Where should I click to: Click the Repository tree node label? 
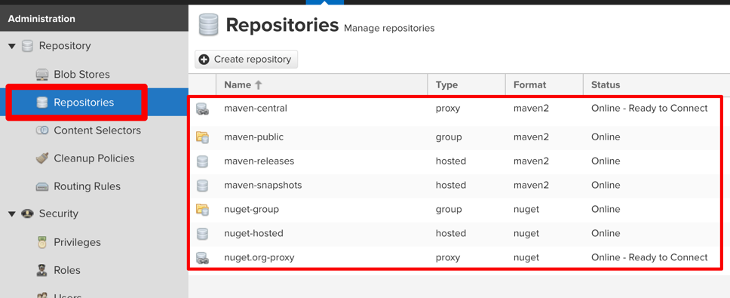[x=65, y=46]
